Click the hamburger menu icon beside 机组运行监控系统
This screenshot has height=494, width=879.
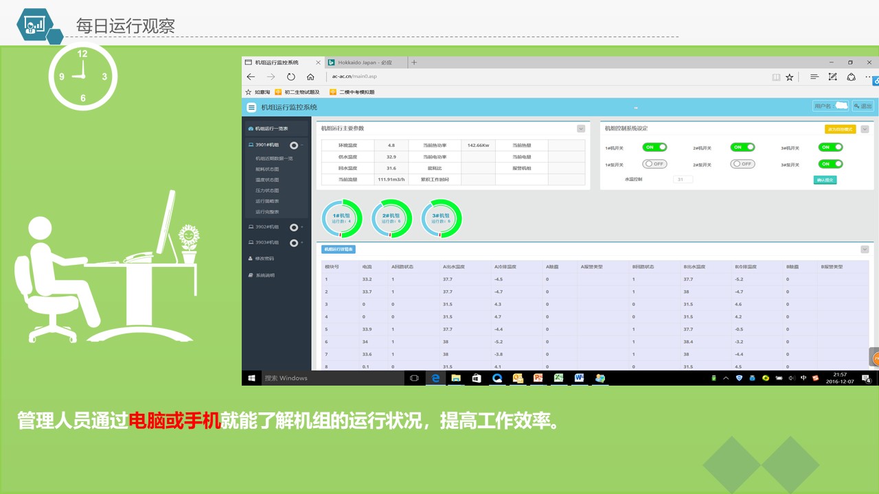(251, 107)
